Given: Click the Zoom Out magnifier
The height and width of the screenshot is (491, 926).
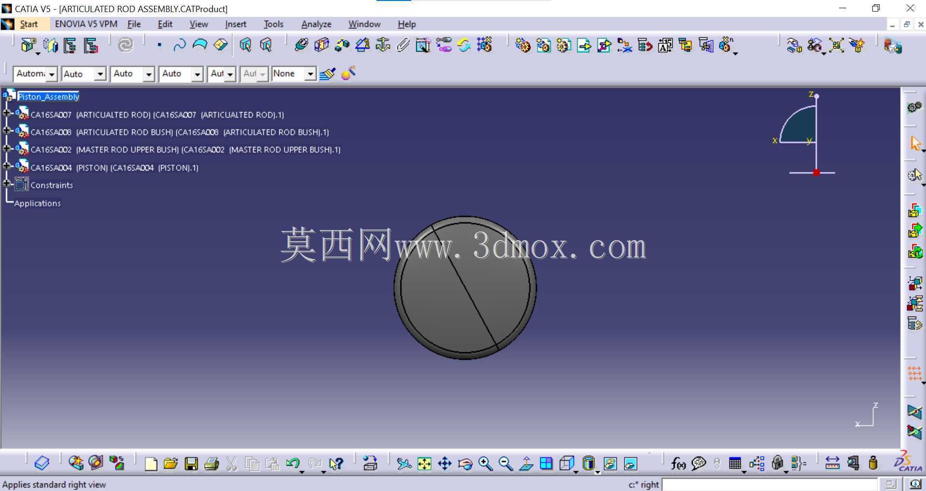Looking at the screenshot, I should coord(506,464).
